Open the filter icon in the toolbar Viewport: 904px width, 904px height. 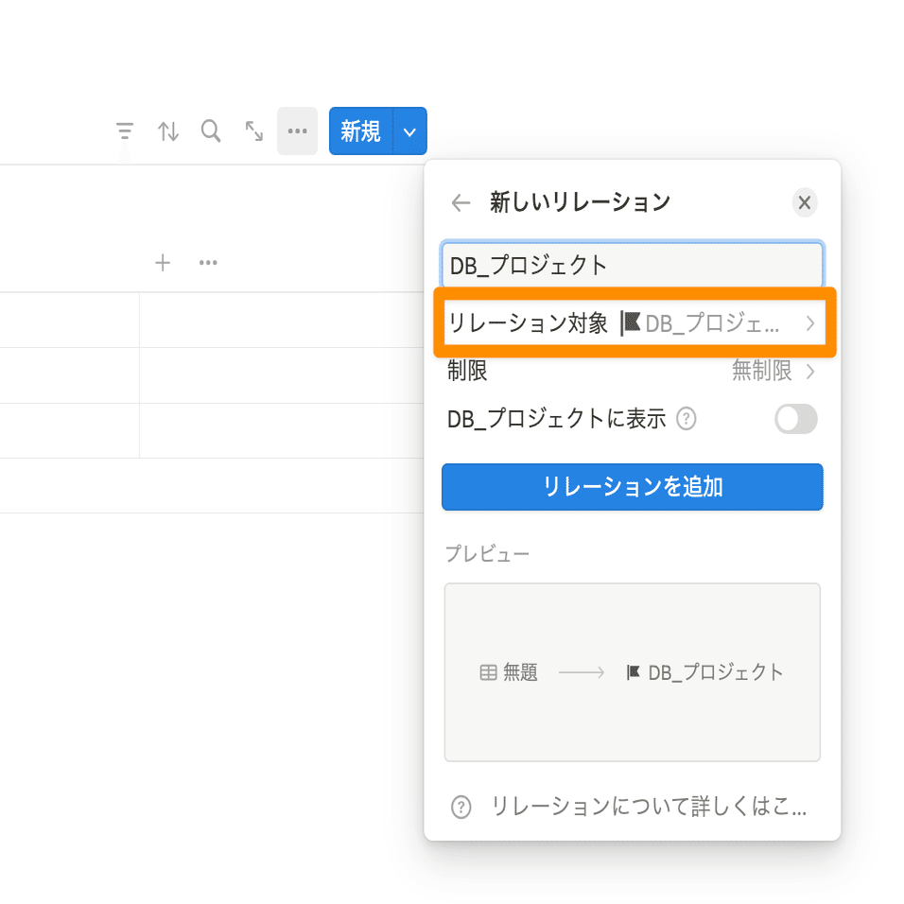[125, 131]
